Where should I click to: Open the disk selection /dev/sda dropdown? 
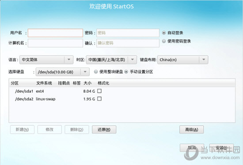[63, 72]
